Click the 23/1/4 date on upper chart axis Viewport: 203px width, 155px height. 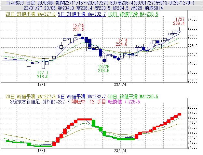[x=120, y=84]
